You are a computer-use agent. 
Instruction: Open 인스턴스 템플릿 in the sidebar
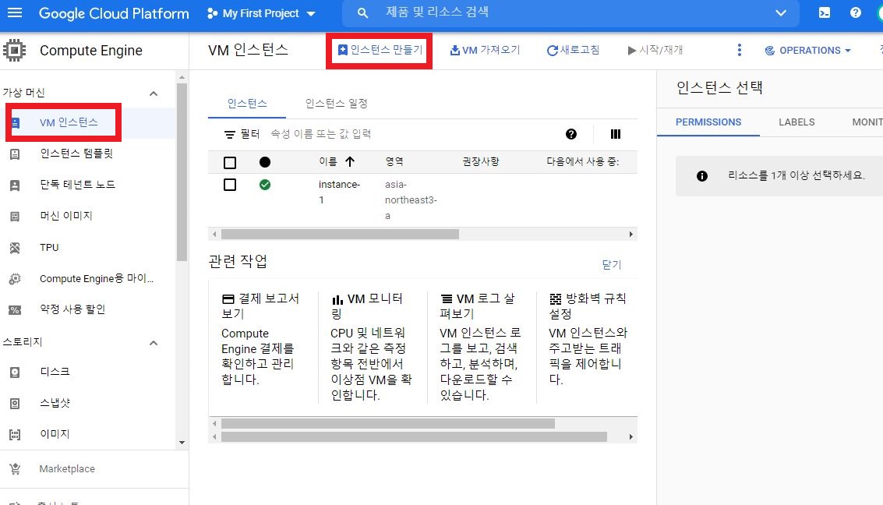pyautogui.click(x=76, y=154)
